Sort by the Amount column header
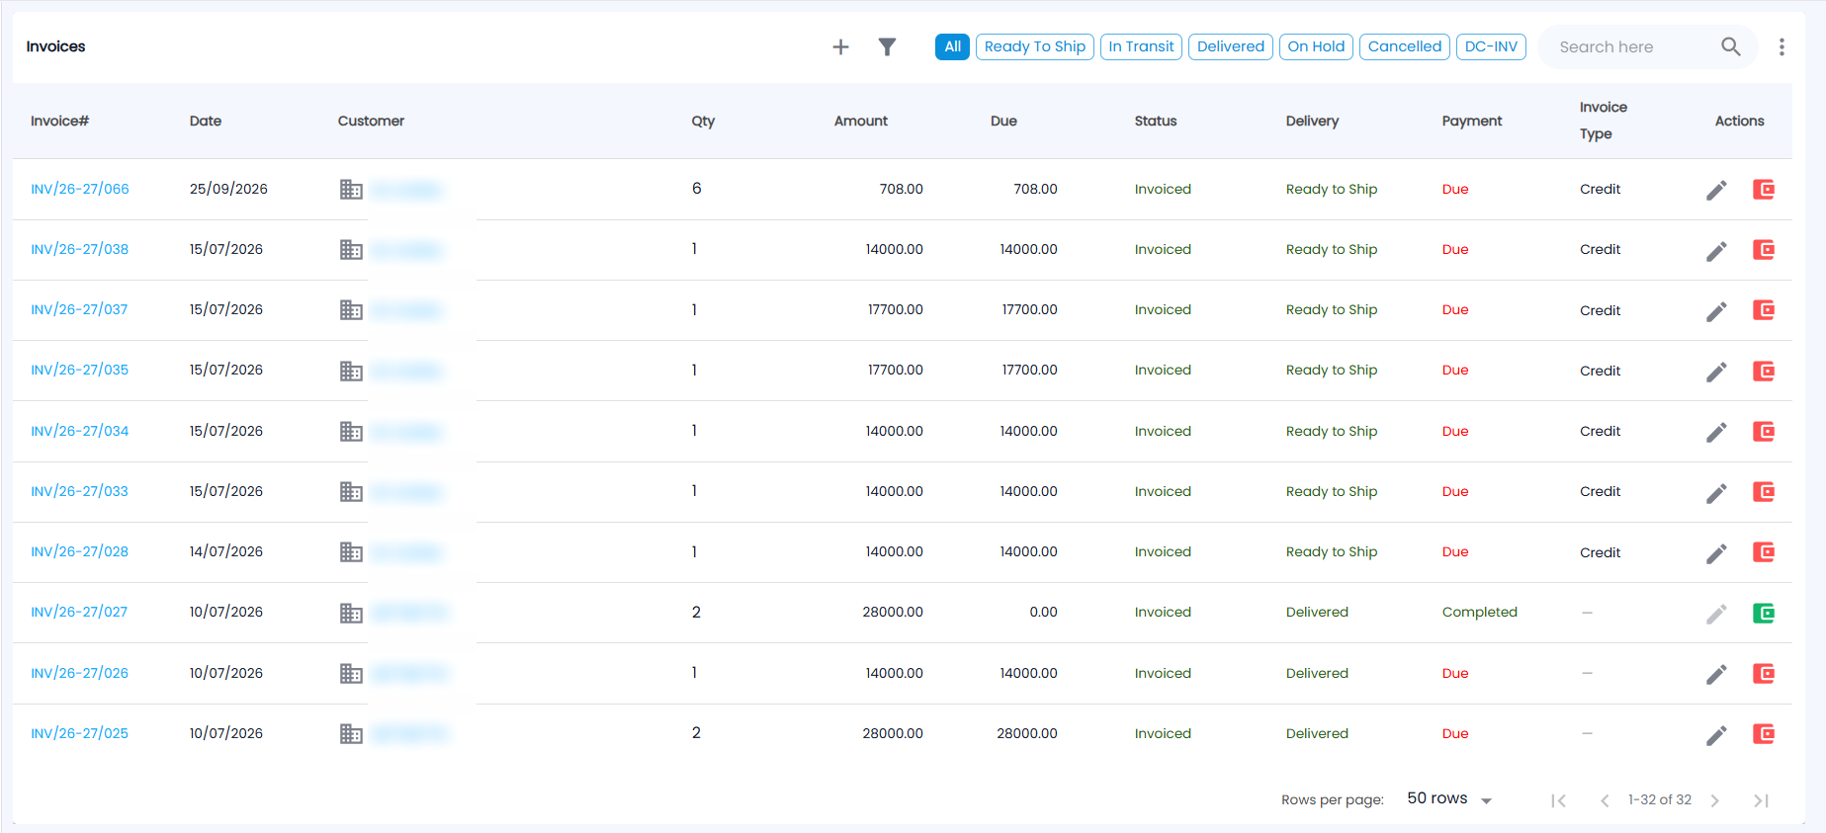Screen dimensions: 1826x833 coord(861,121)
